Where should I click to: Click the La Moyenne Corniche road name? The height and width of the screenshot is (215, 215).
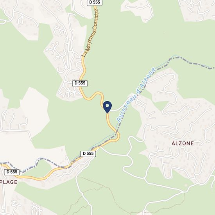pyautogui.click(x=90, y=33)
